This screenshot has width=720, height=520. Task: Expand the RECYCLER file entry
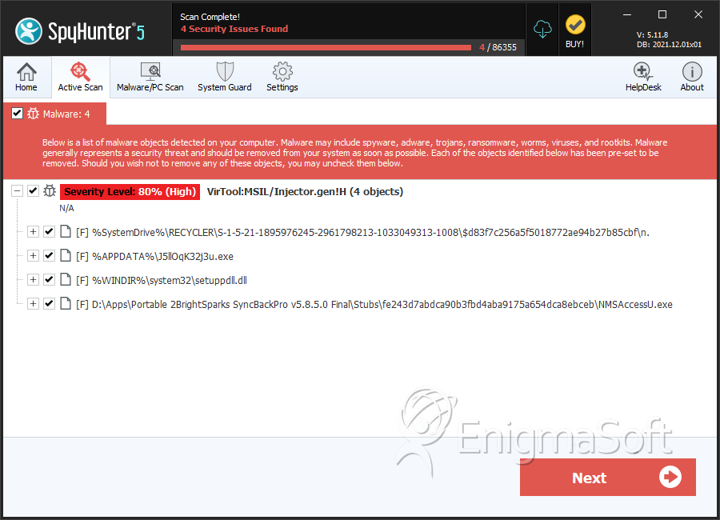pyautogui.click(x=33, y=231)
